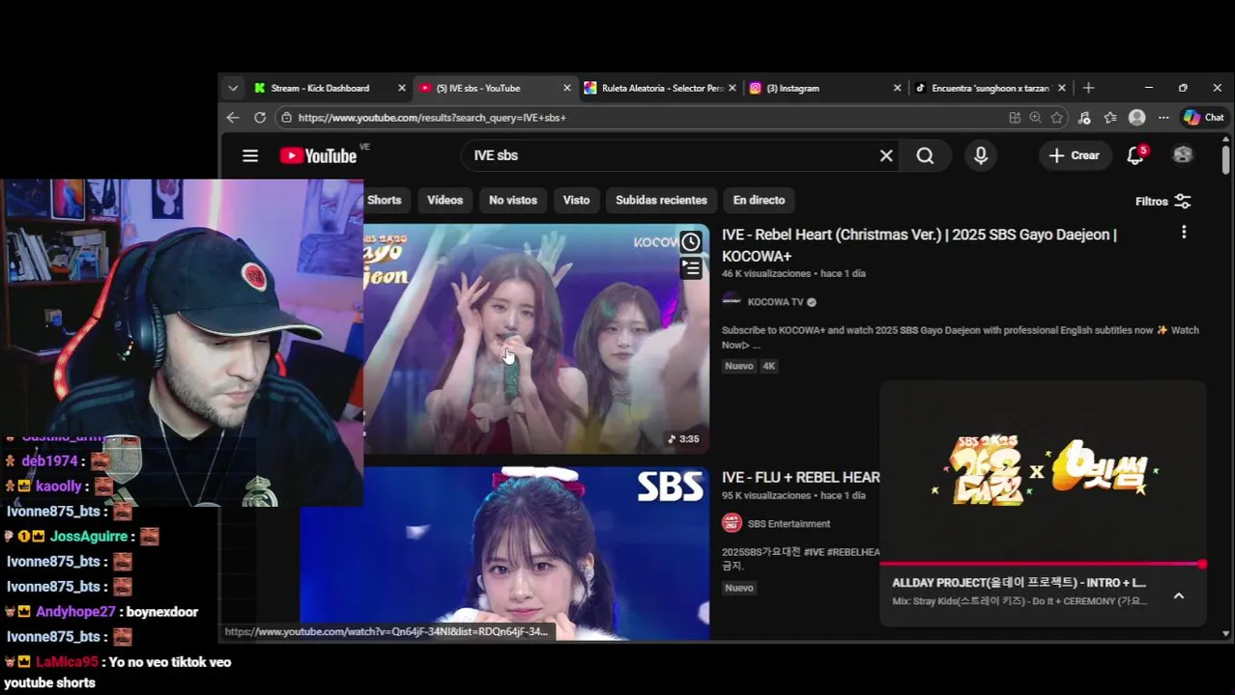Open the media control music icon
1235x695 pixels.
tap(1084, 117)
